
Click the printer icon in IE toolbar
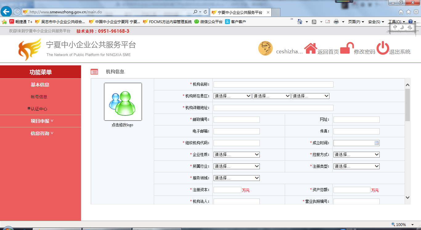[x=336, y=22]
